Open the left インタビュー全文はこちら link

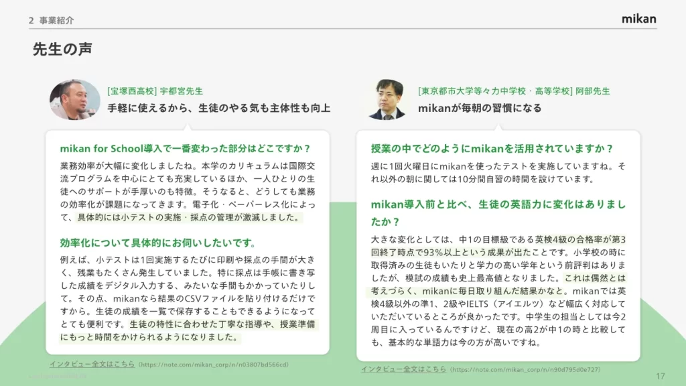[92, 364]
